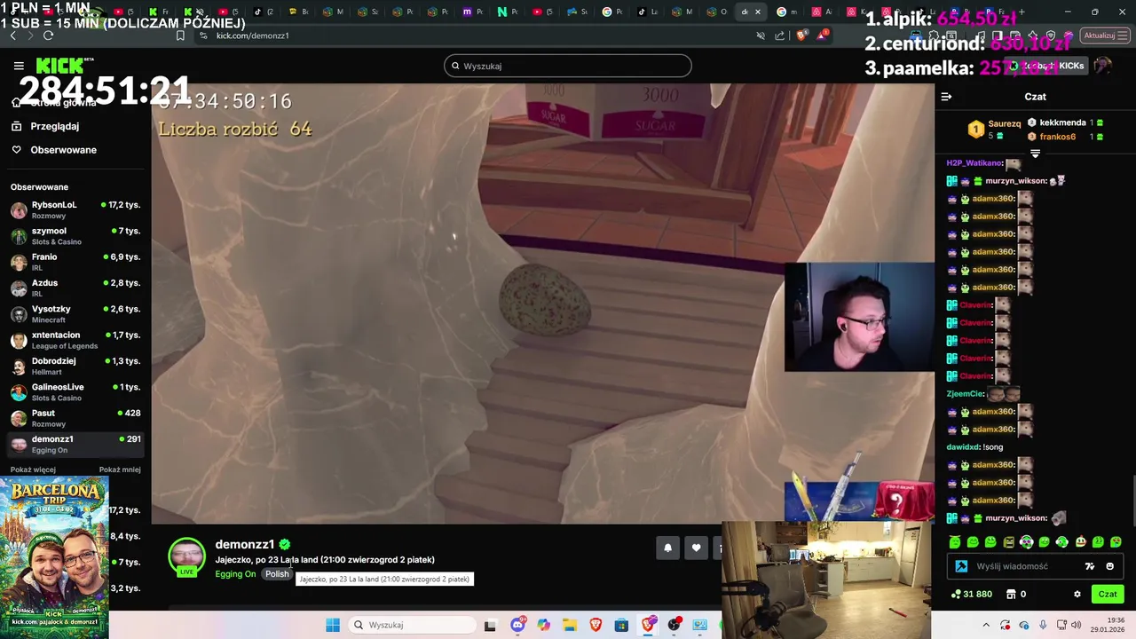1136x639 pixels.
Task: Click kekkmenda in chat leaderboard
Action: 1062,122
